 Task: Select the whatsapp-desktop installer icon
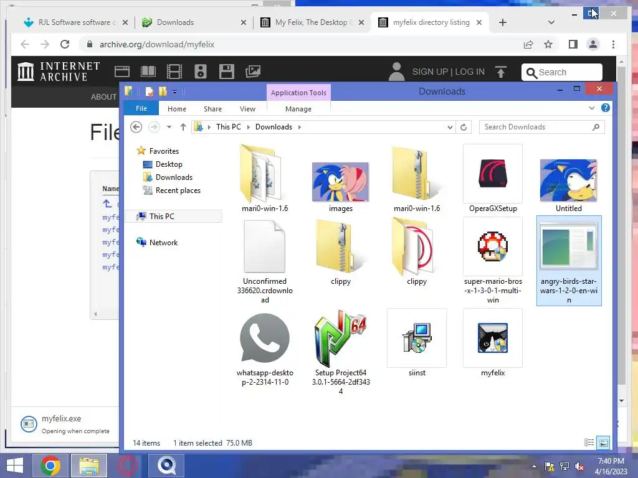coord(264,338)
